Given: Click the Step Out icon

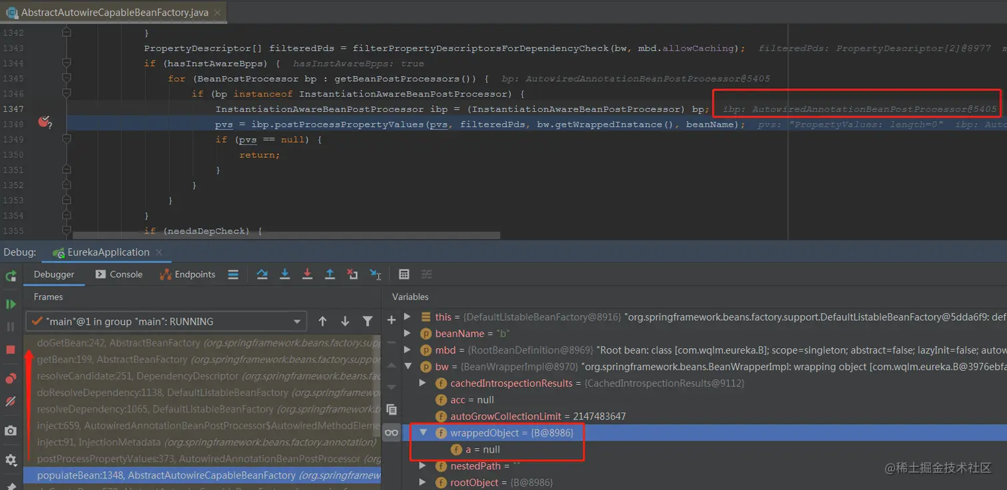Looking at the screenshot, I should click(x=330, y=274).
